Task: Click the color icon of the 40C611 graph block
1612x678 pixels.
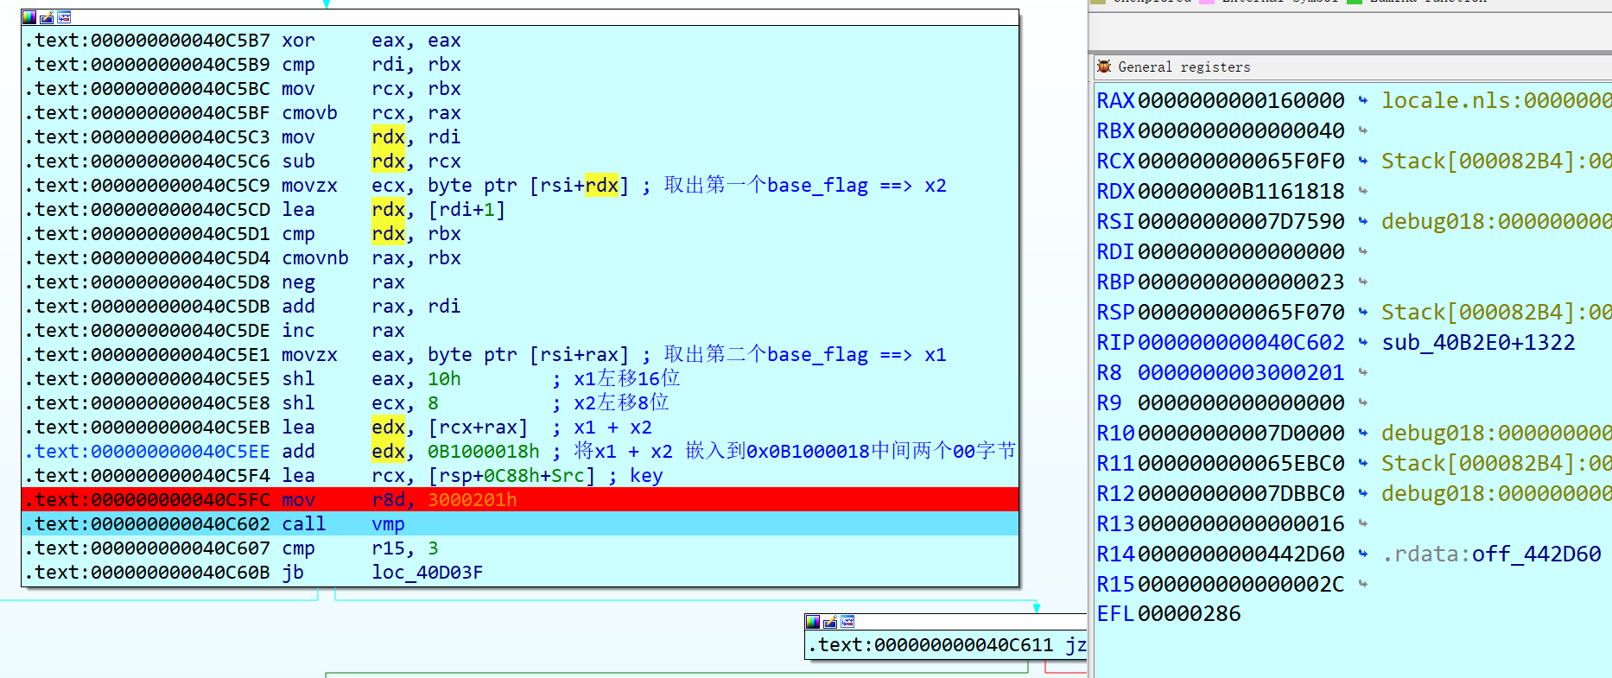Action: [x=813, y=622]
